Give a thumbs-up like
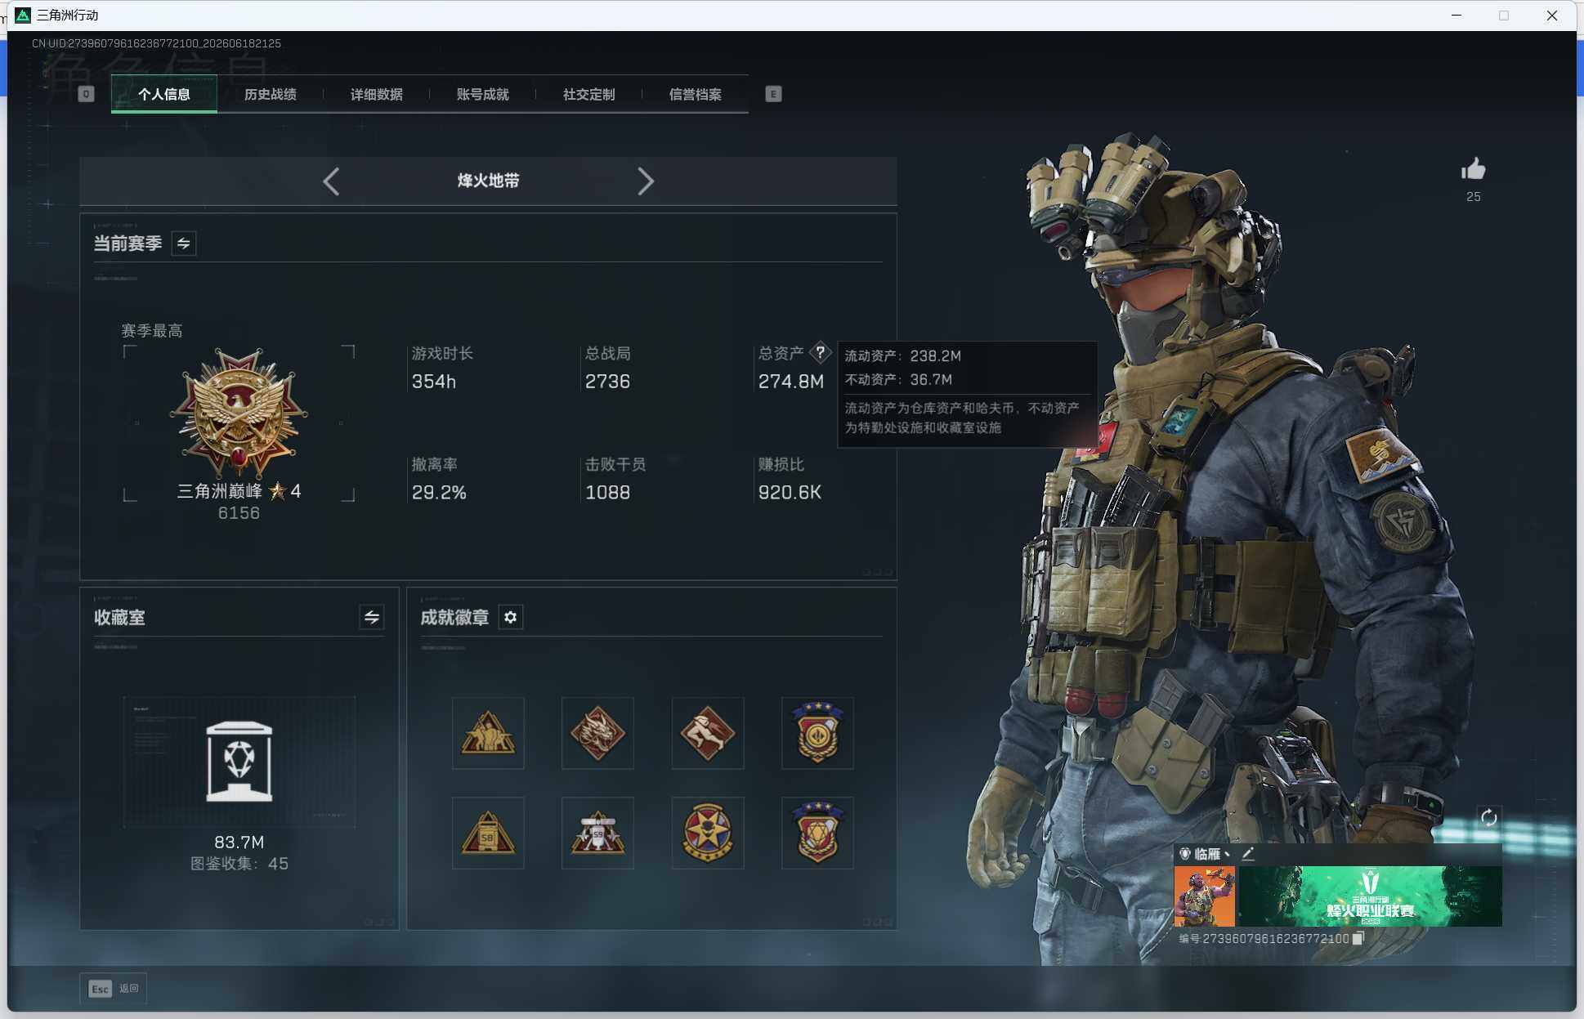Image resolution: width=1584 pixels, height=1019 pixels. (1473, 170)
